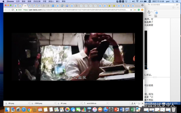Open Keynote from the Dock
Image resolution: width=181 pixels, height=113 pixels.
tap(89, 109)
